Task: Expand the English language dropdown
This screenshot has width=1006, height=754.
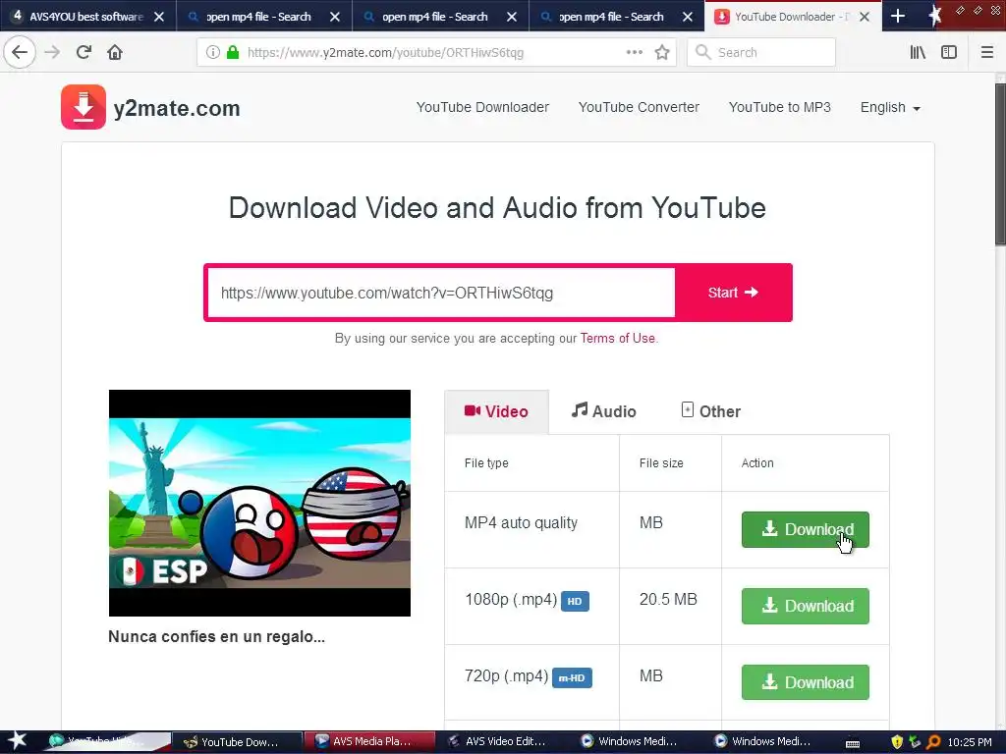Action: coord(890,107)
